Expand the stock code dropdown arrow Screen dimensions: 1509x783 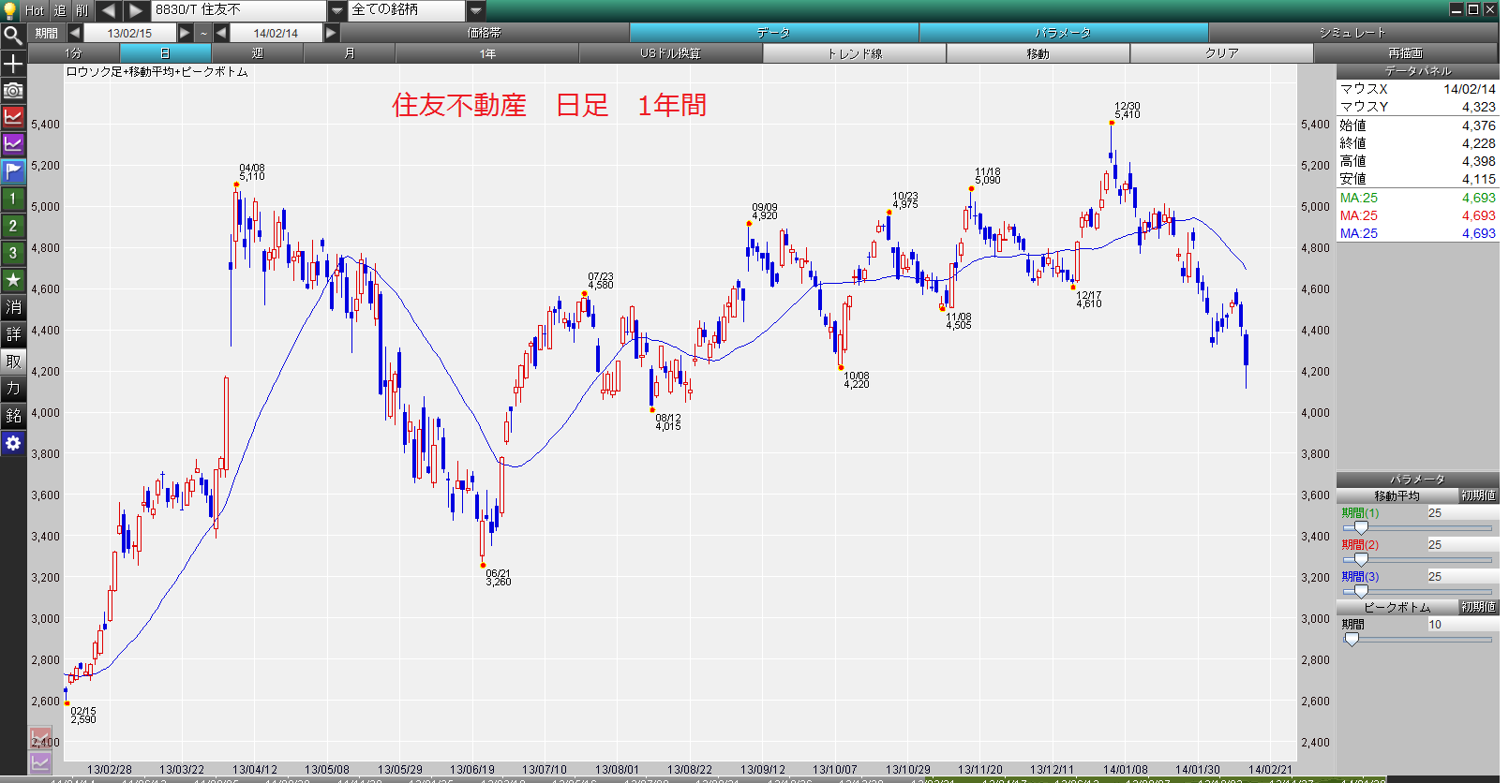(337, 10)
